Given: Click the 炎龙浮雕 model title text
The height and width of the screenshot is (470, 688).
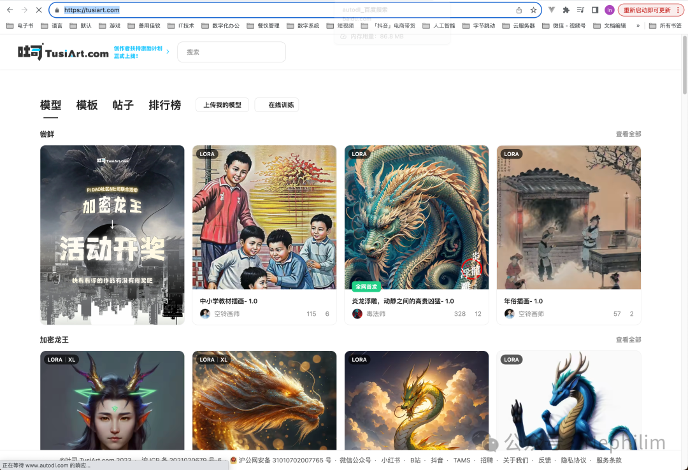Looking at the screenshot, I should [403, 301].
